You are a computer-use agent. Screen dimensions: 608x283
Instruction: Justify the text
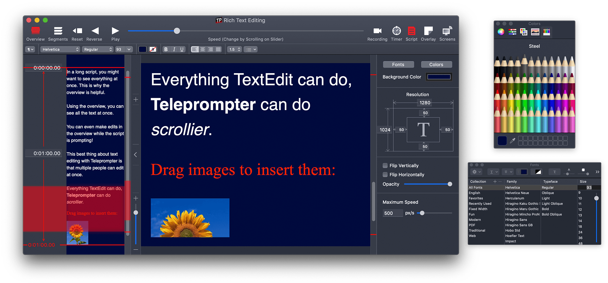tap(218, 49)
